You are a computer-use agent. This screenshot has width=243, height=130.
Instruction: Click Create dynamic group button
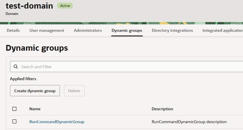[35, 91]
